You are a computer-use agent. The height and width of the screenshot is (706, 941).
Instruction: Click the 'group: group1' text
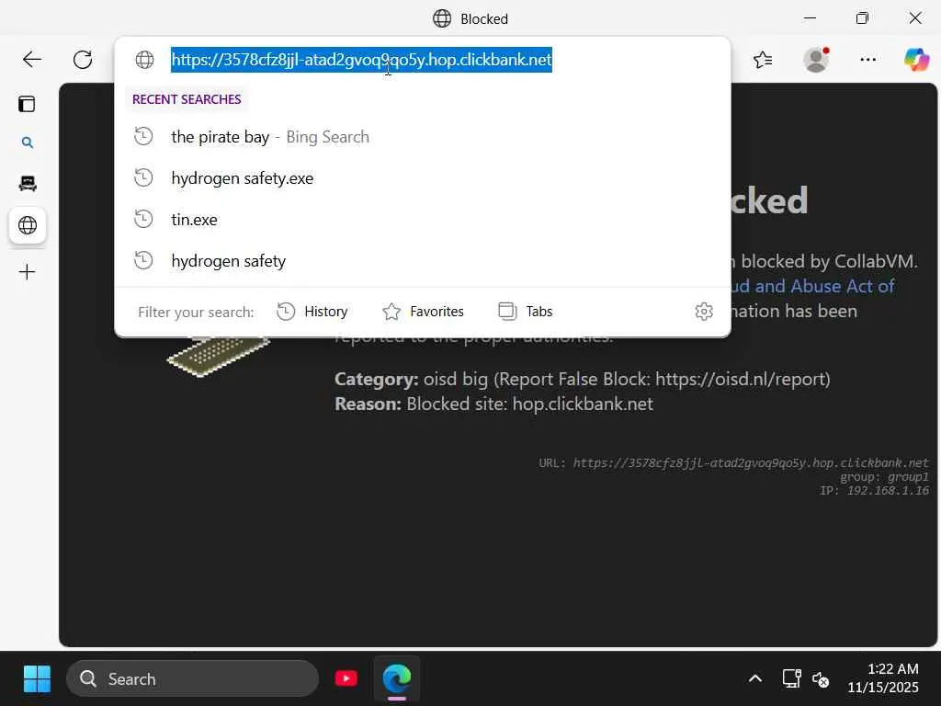point(884,477)
